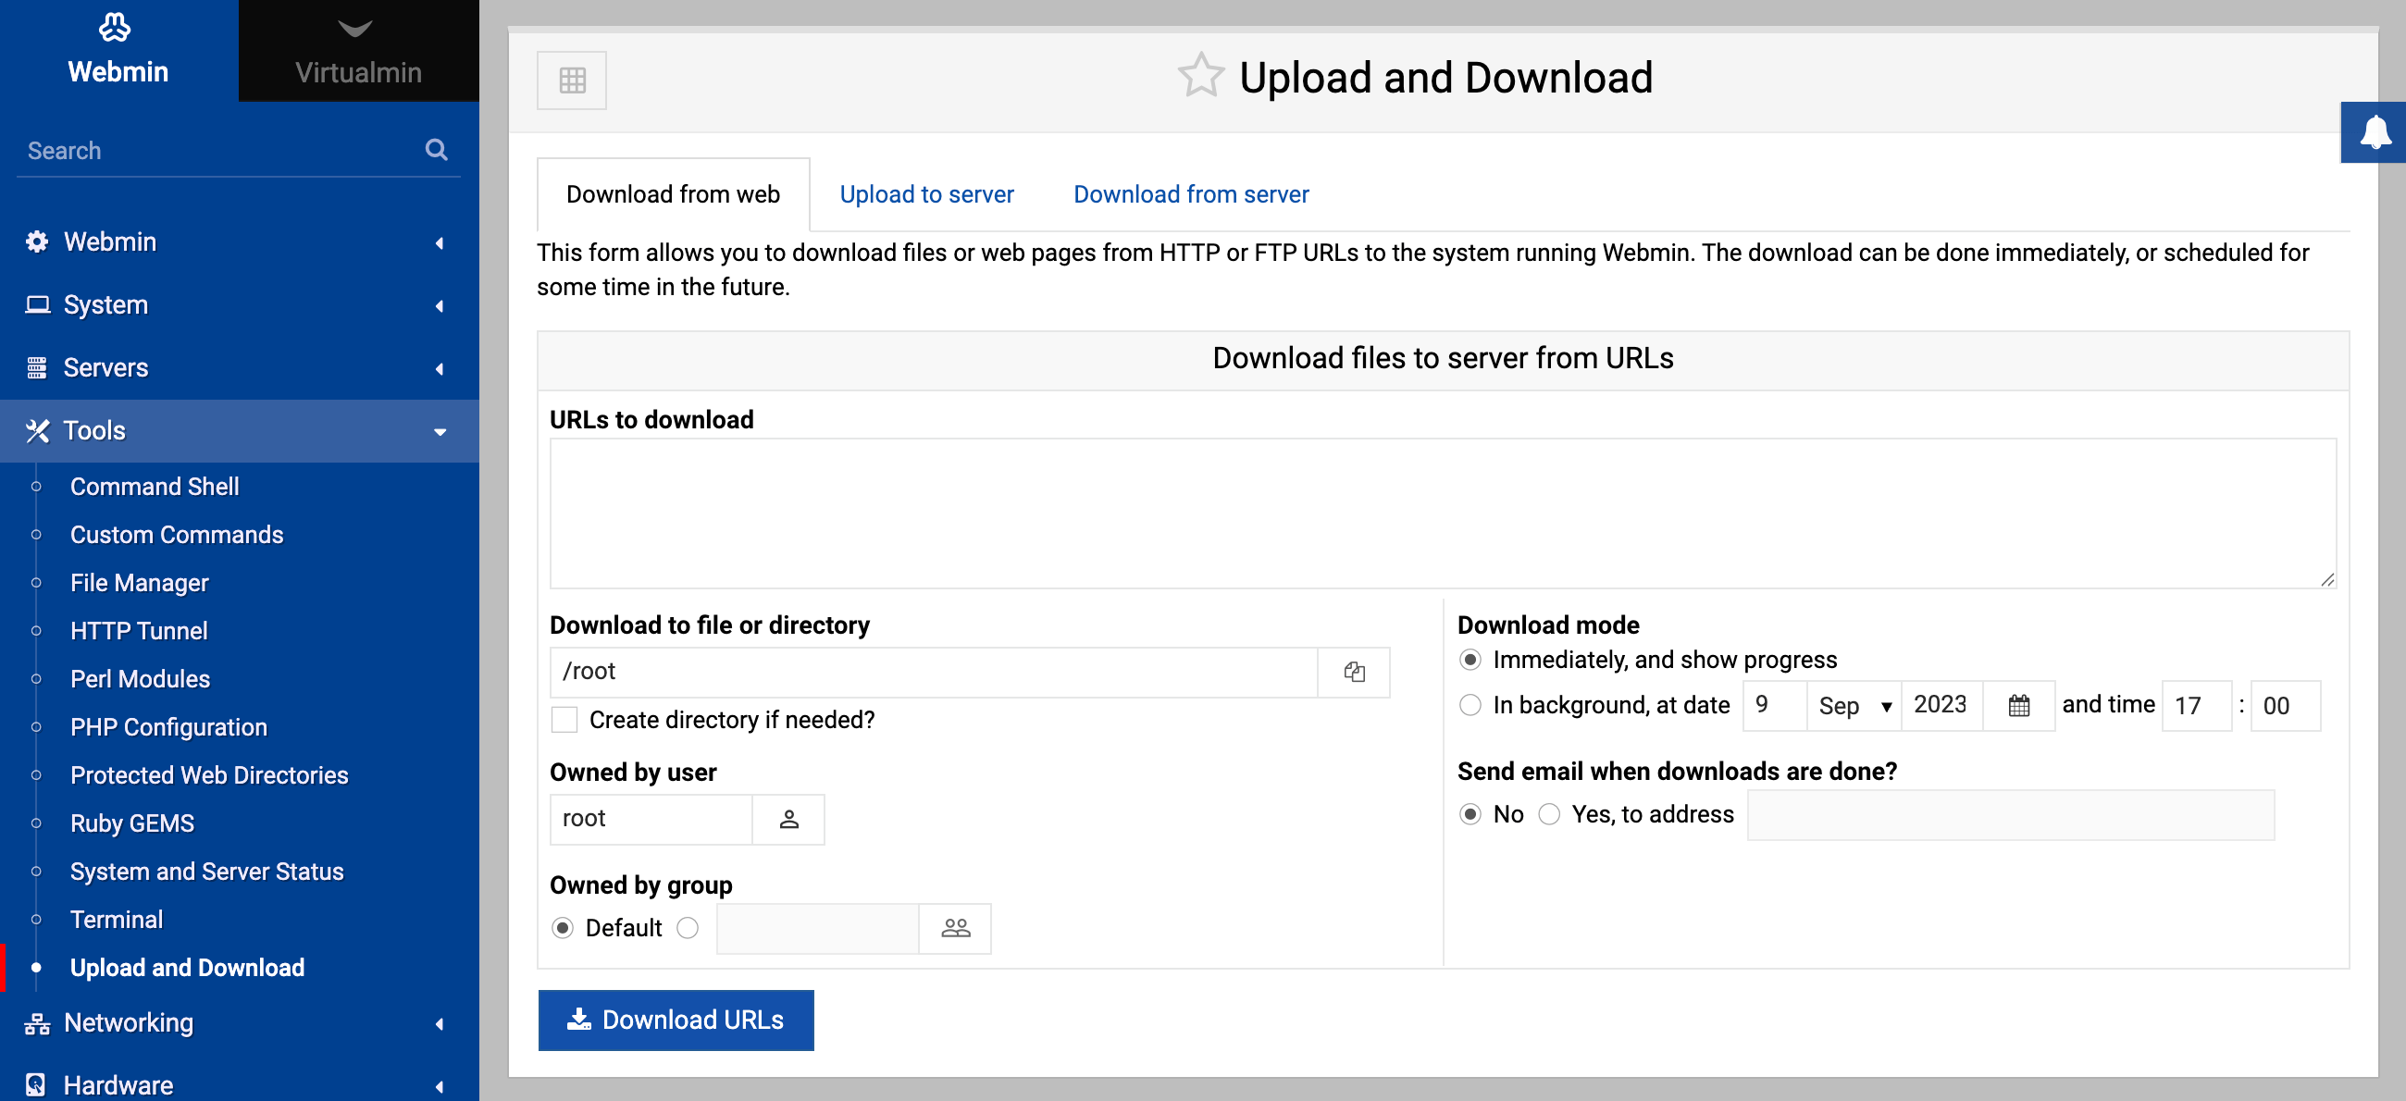Switch to the Download from server tab
Image resolution: width=2406 pixels, height=1101 pixels.
point(1190,194)
